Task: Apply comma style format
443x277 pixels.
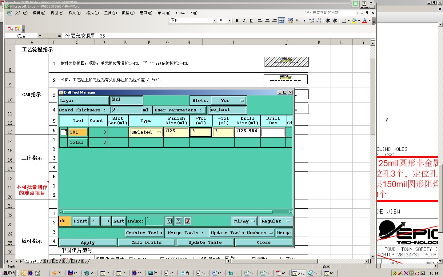Action: tap(304, 21)
